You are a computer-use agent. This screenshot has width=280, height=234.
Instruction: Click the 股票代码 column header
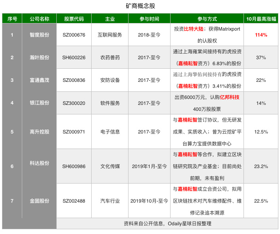pyautogui.click(x=74, y=19)
